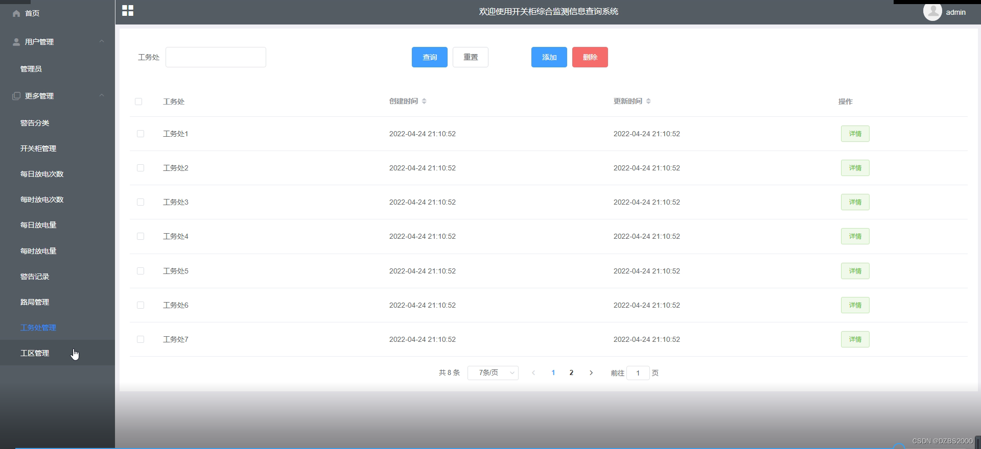
Task: Open 详情 for 工务处2
Action: [855, 168]
